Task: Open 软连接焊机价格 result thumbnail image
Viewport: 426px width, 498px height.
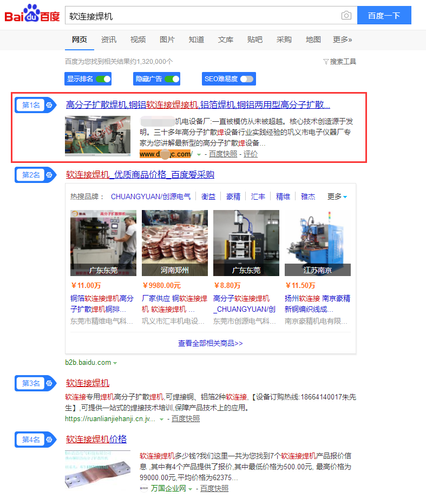Action: click(98, 470)
